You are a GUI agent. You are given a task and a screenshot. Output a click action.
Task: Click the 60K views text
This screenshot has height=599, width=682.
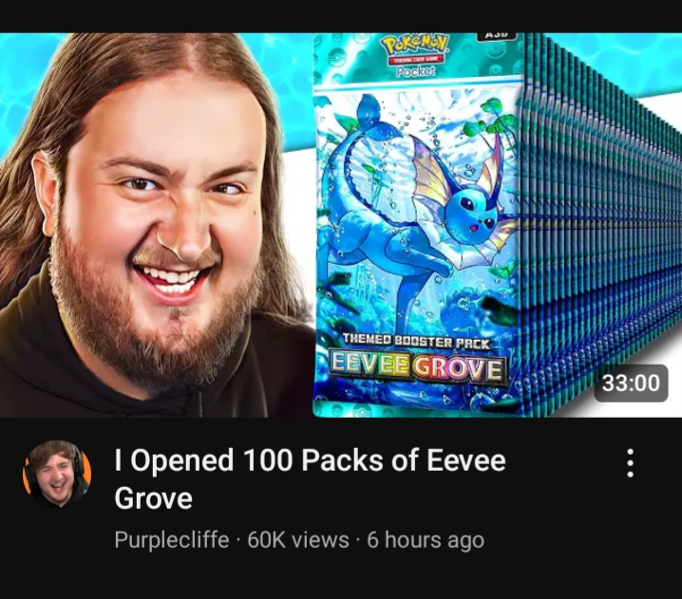pyautogui.click(x=298, y=540)
